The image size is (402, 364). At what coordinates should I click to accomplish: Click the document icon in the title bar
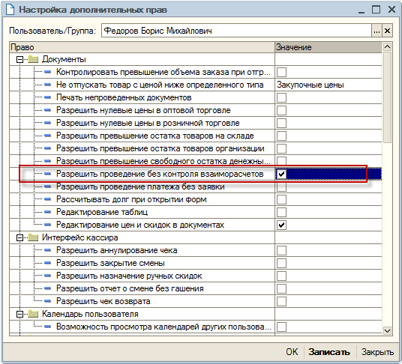click(x=10, y=10)
